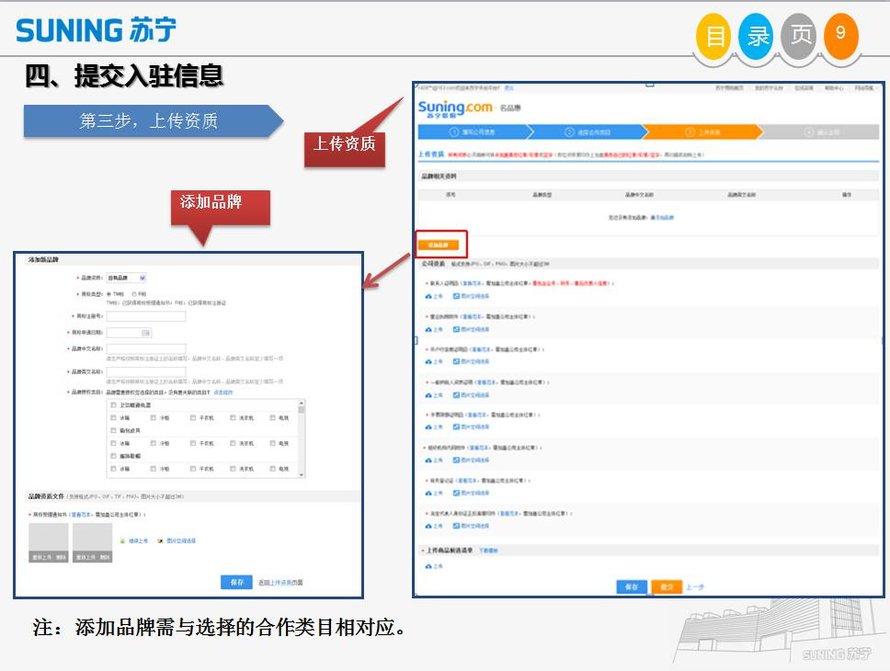
Task: Click 下载模板 link beside 上传商品报送清单
Action: (488, 551)
